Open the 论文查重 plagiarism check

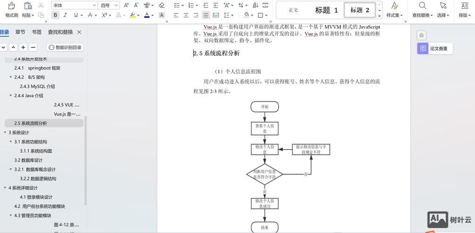[435, 48]
